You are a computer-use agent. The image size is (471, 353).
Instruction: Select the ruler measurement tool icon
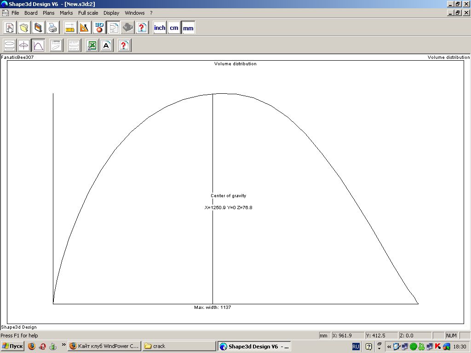click(x=70, y=28)
